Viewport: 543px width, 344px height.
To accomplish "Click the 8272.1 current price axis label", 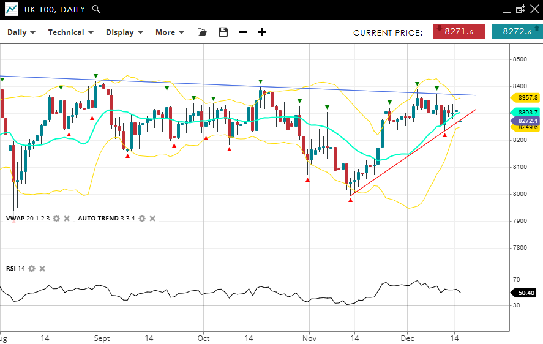I will 524,121.
